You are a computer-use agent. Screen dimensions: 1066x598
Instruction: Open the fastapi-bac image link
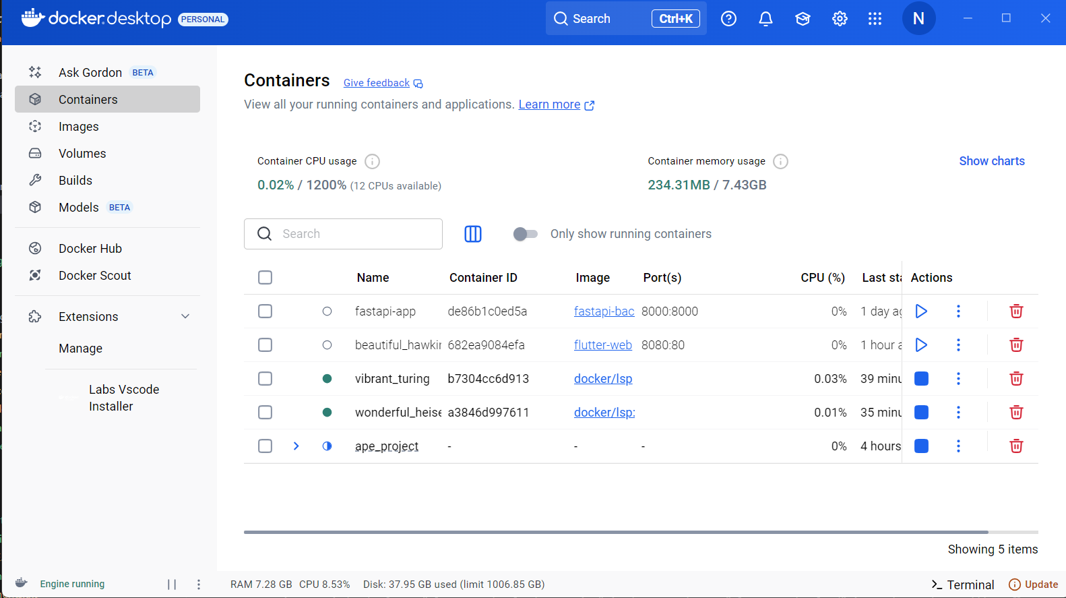(604, 311)
